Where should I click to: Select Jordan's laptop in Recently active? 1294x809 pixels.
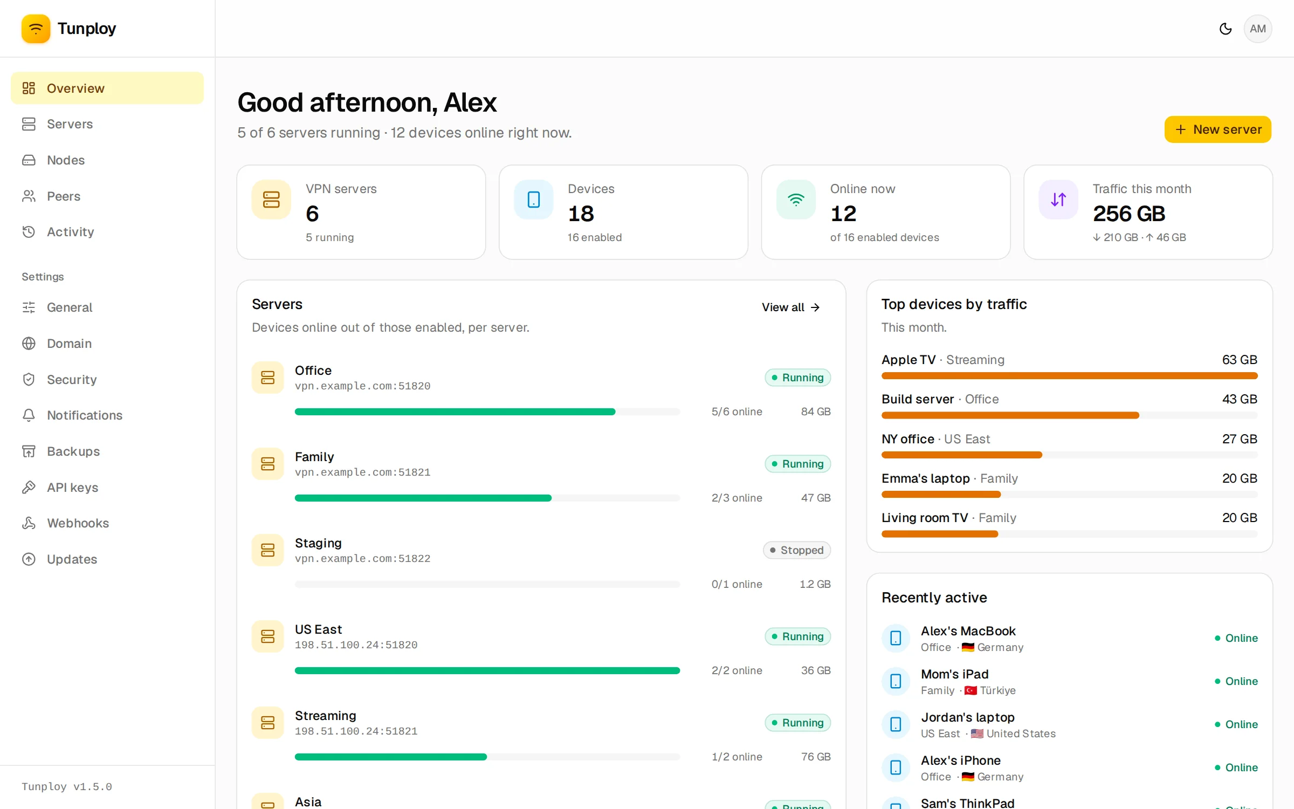tap(1069, 724)
